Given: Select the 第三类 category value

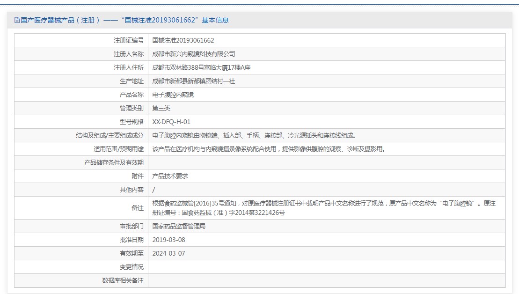Looking at the screenshot, I should 161,108.
